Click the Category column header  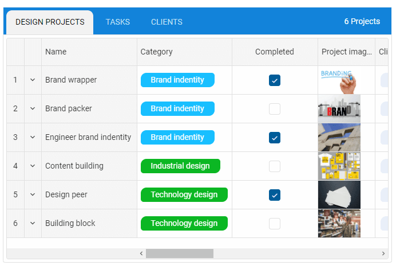click(x=157, y=52)
